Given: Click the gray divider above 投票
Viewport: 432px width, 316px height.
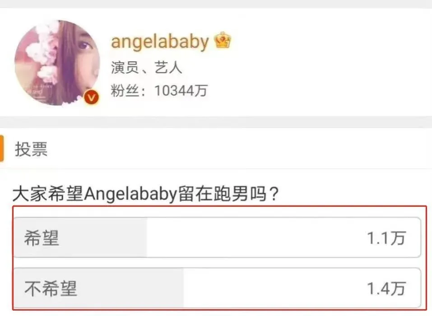Looking at the screenshot, I should click(x=216, y=122).
